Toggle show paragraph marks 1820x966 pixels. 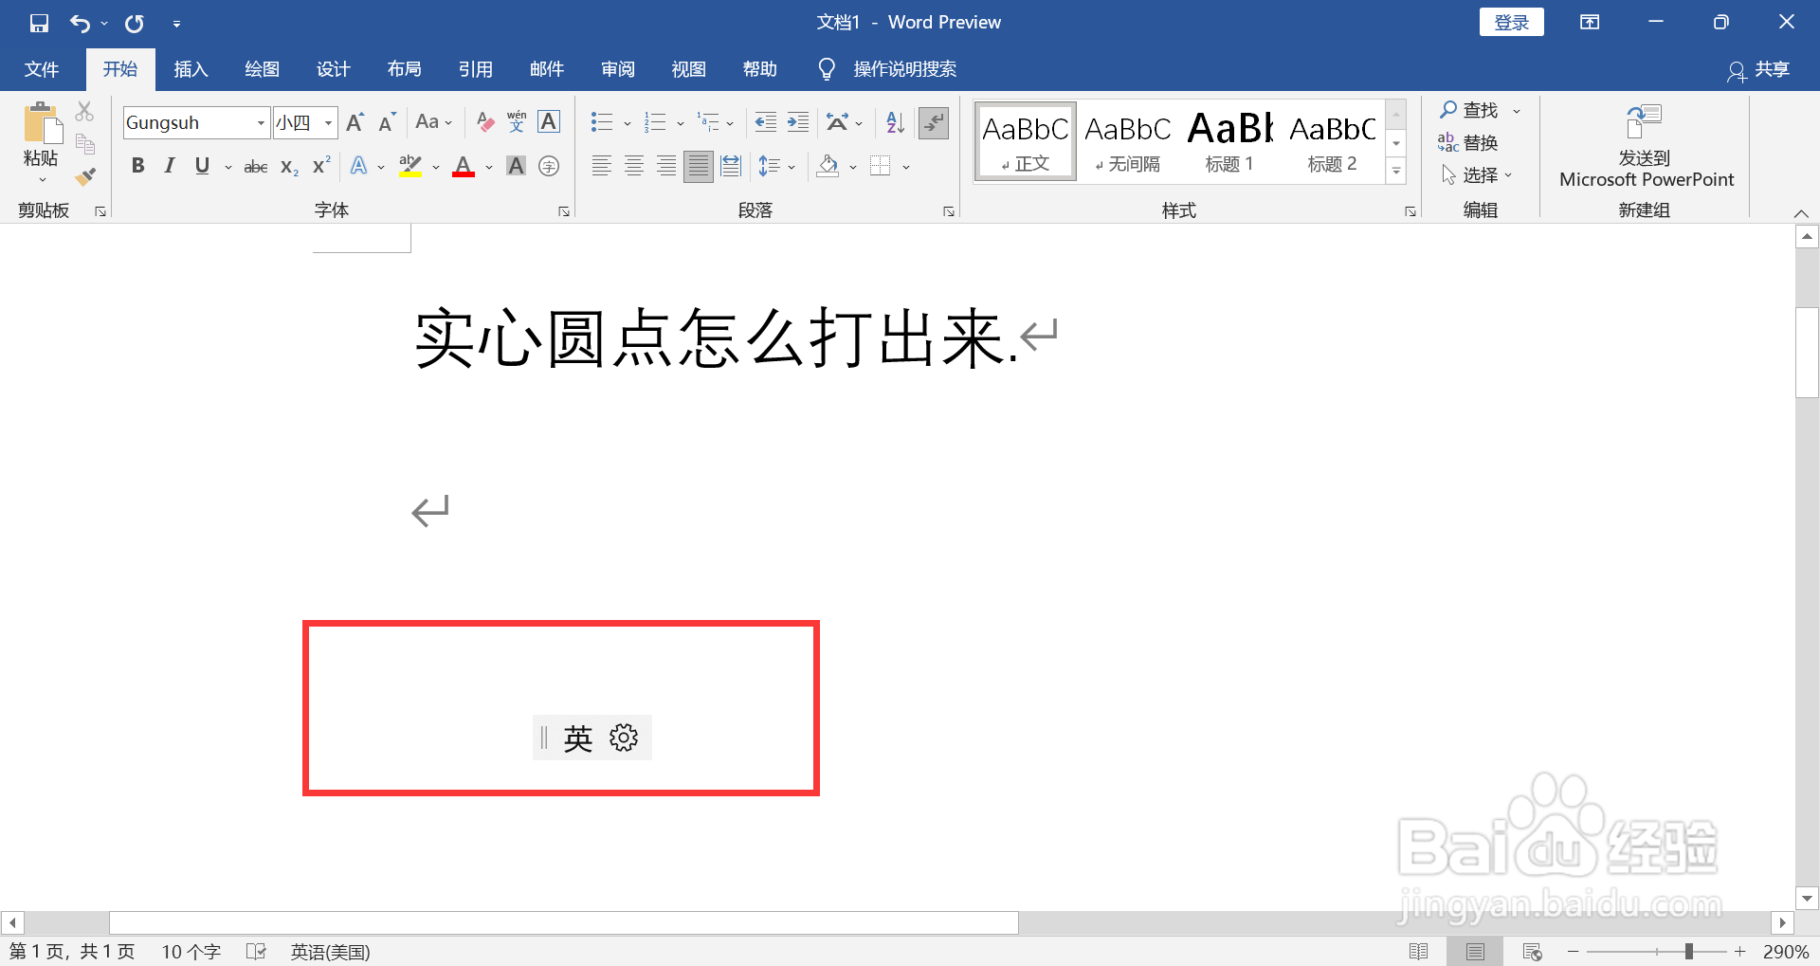934,123
